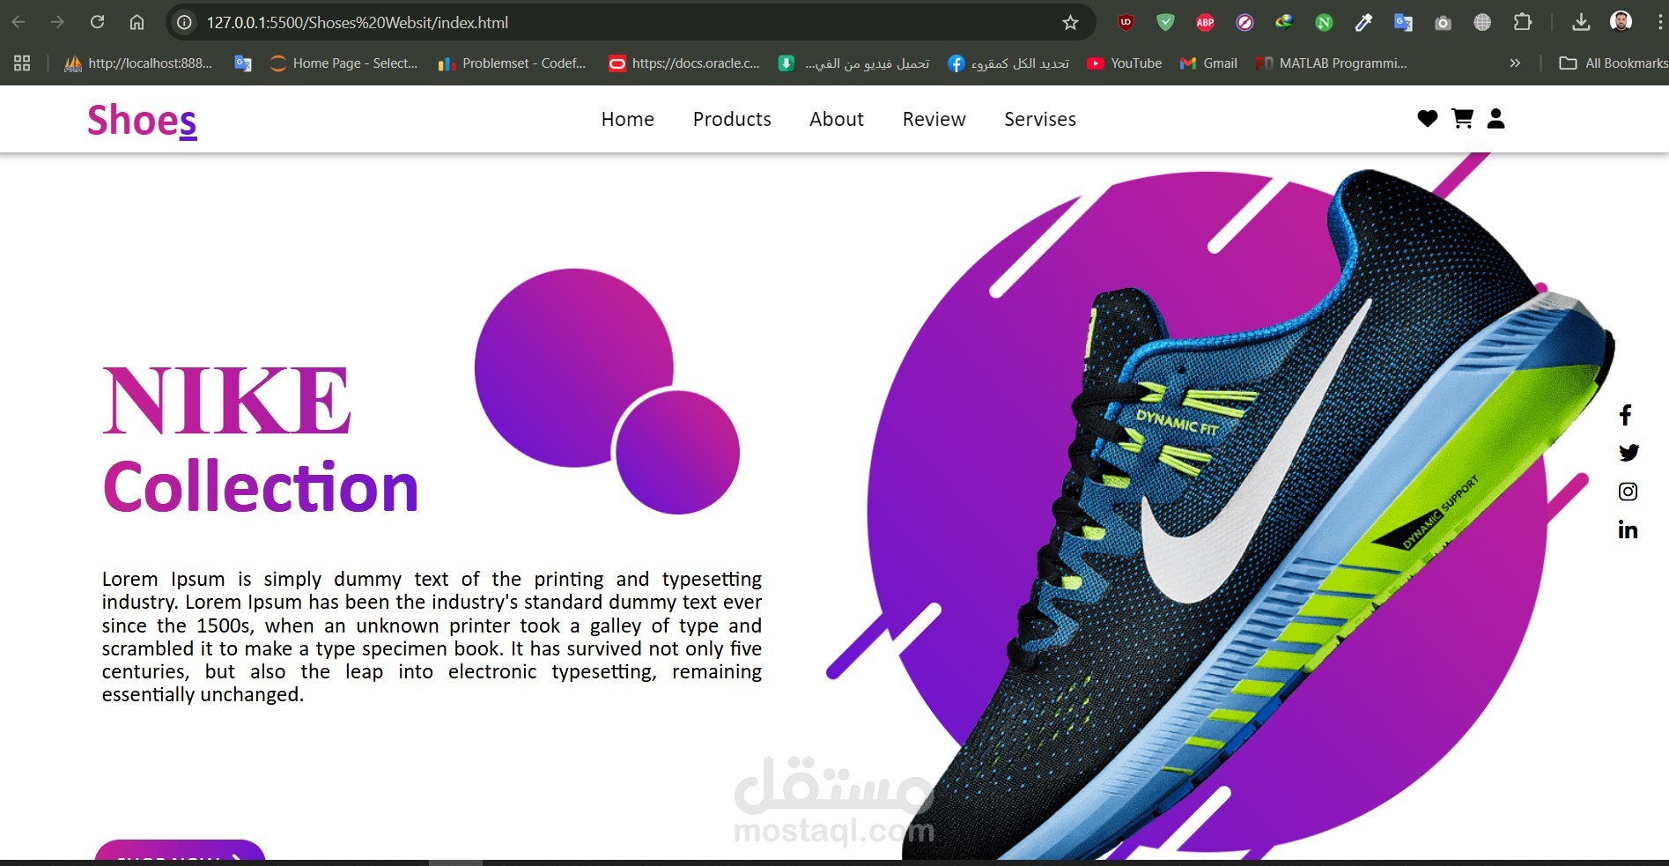Viewport: 1669px width, 866px height.
Task: Click the Collection heading text
Action: click(261, 486)
